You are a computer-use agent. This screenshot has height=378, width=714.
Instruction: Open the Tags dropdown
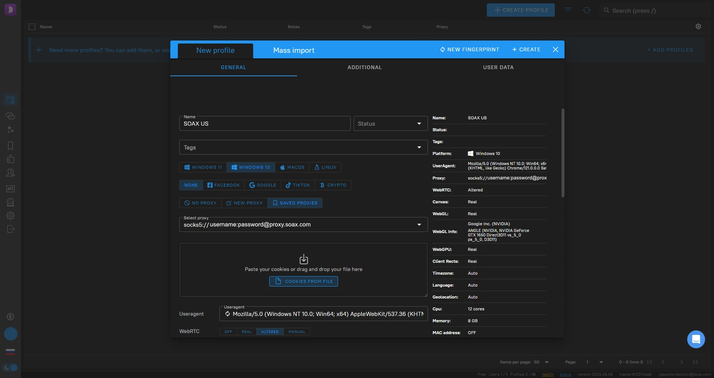(303, 148)
